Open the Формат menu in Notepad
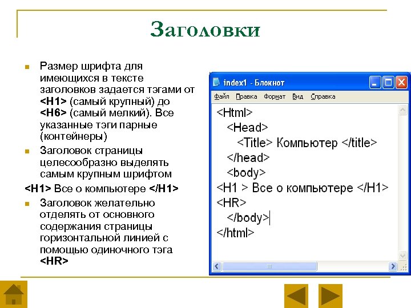The height and width of the screenshot is (308, 411). pos(275,96)
